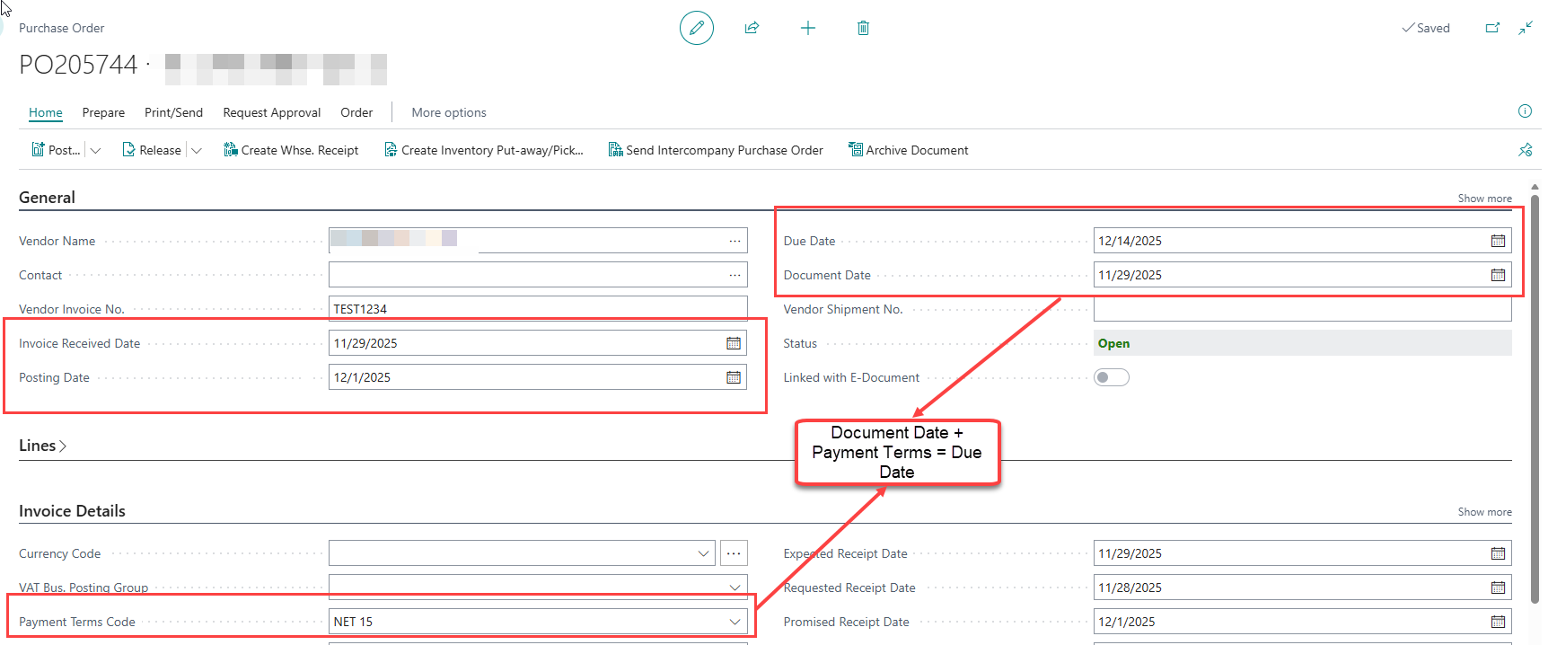
Task: Click the pencil edit icon
Action: [x=696, y=28]
